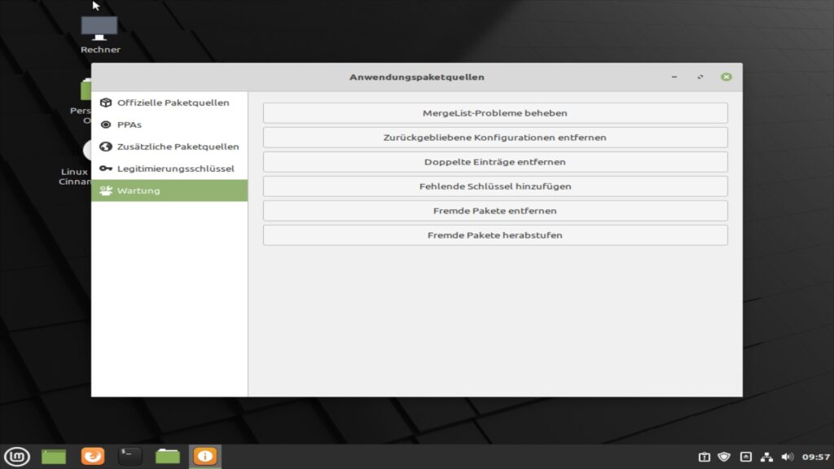834x469 pixels.
Task: Select the Rechner desktop icon
Action: pos(100,35)
